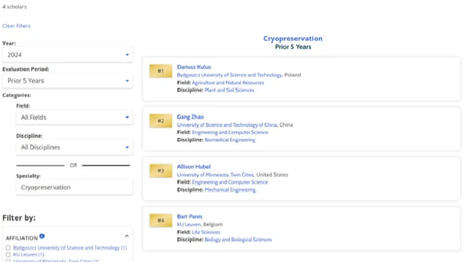The height and width of the screenshot is (263, 474).
Task: Open Allison Hubel scholar profile
Action: tap(194, 167)
